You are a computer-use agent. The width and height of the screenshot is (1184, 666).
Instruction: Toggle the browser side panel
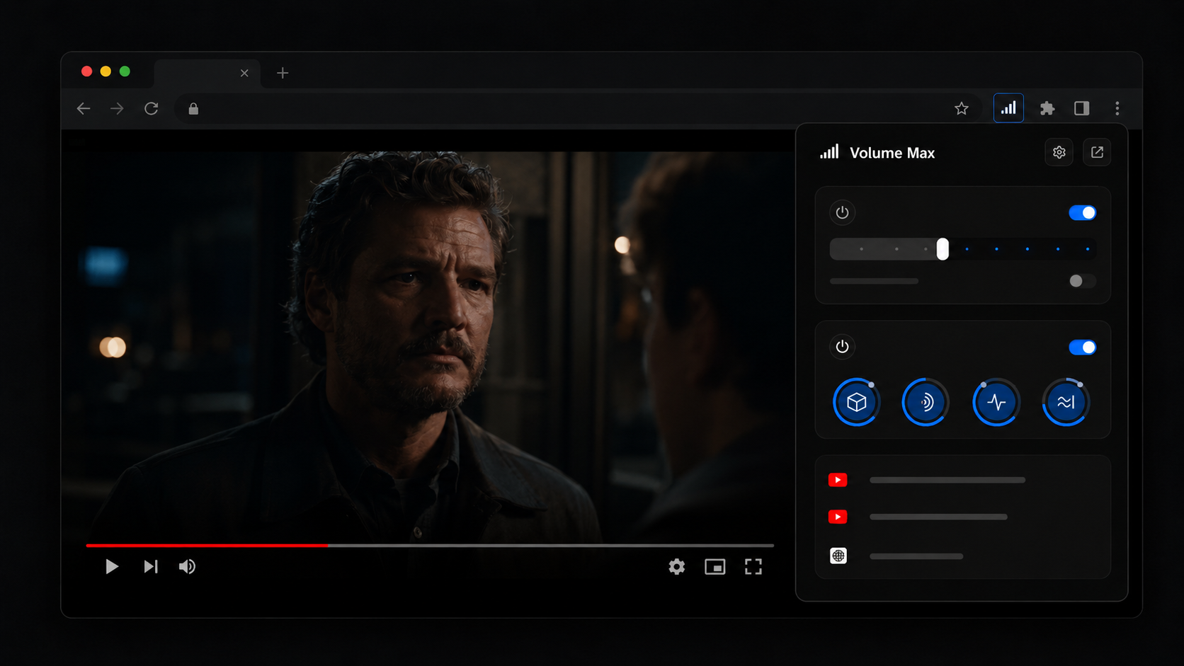[1081, 108]
